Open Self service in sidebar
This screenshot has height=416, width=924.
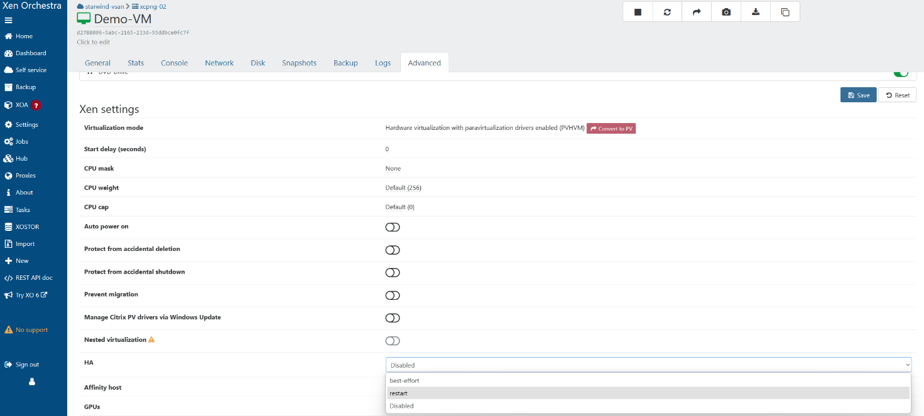click(x=26, y=70)
